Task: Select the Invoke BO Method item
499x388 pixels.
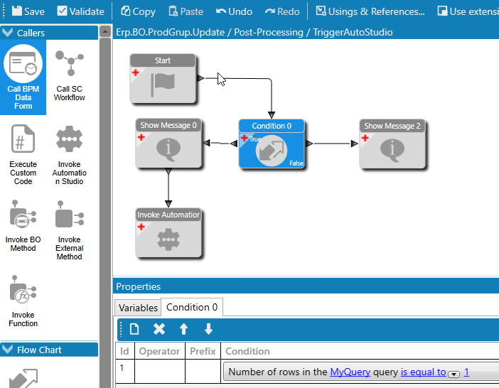Action: (23, 226)
